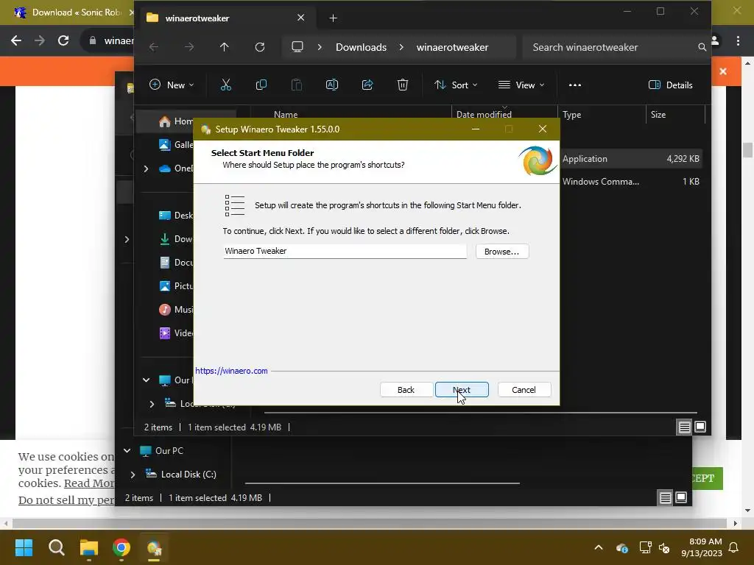This screenshot has height=565, width=754.
Task: Select the winaerotweaker Explorer tab
Action: 225,18
